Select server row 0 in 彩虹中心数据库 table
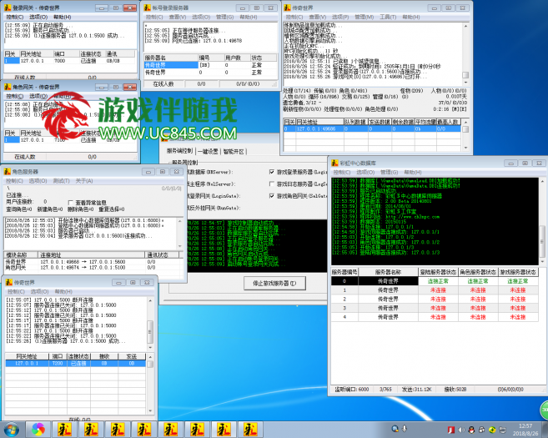 435,281
